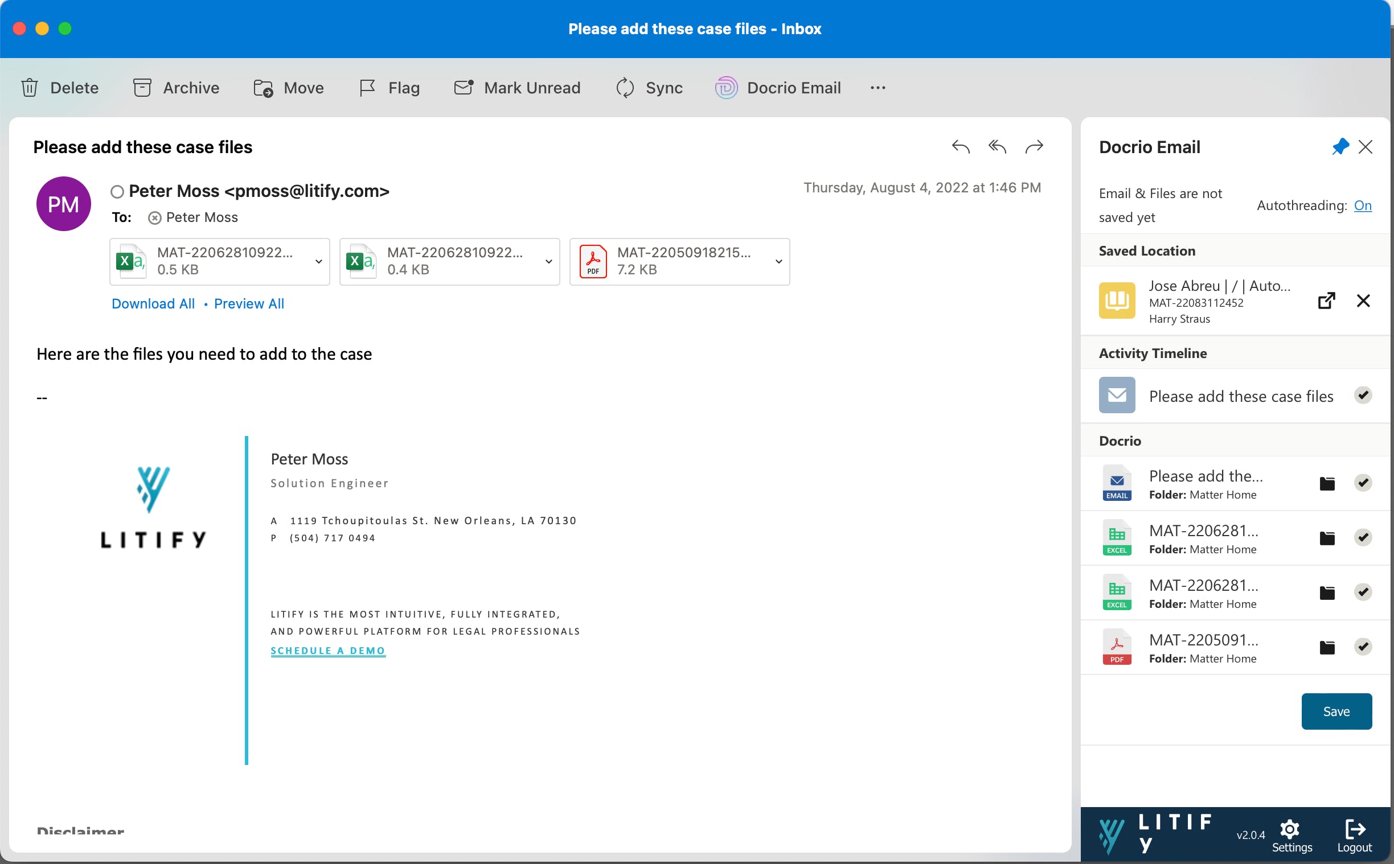Click the reply all icon

tap(997, 147)
